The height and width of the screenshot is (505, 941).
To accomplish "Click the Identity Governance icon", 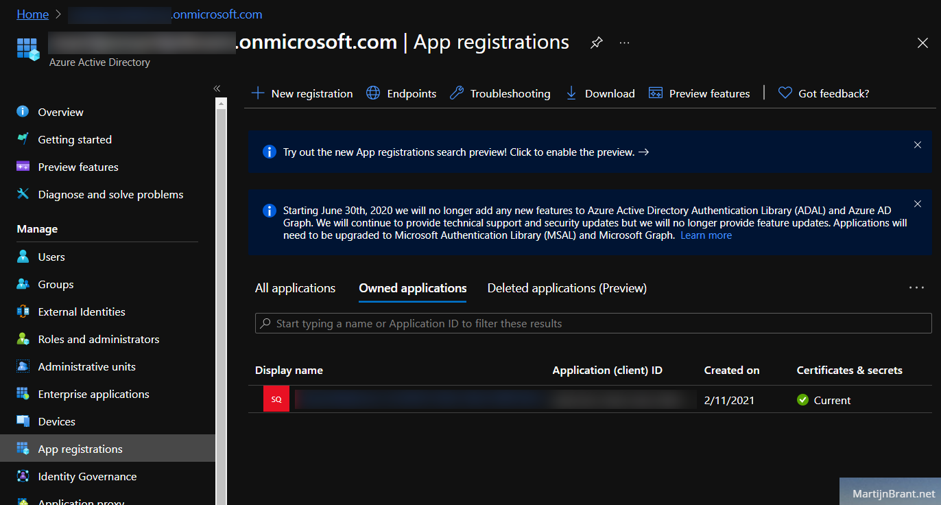I will 23,476.
